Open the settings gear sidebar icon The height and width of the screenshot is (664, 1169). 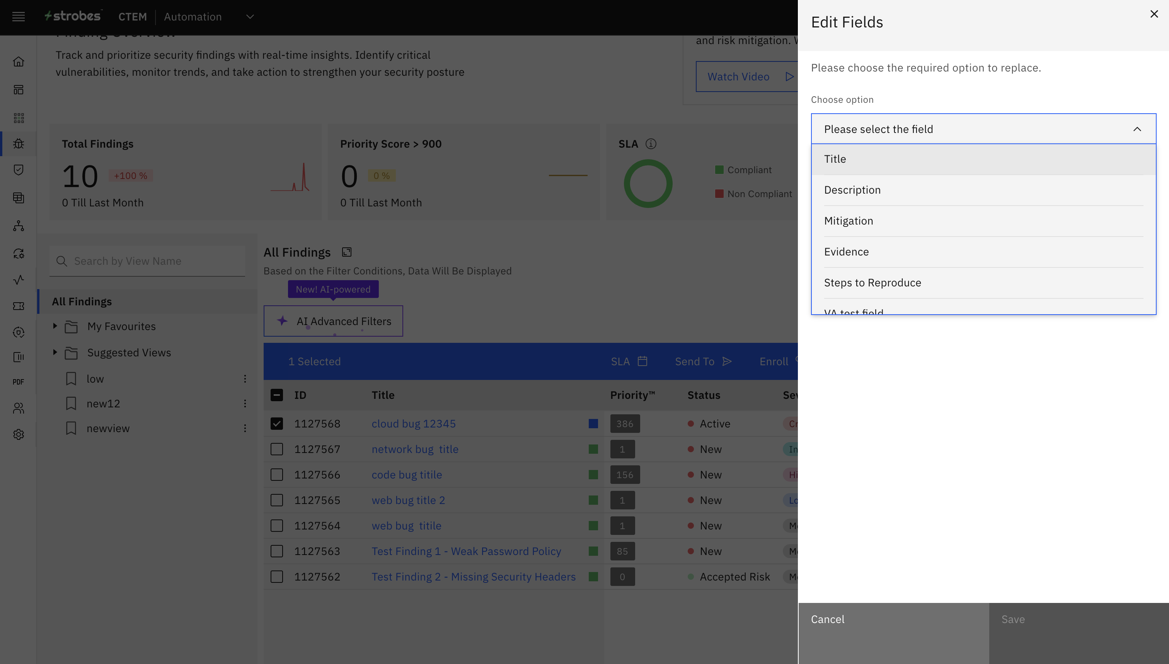pyautogui.click(x=19, y=434)
